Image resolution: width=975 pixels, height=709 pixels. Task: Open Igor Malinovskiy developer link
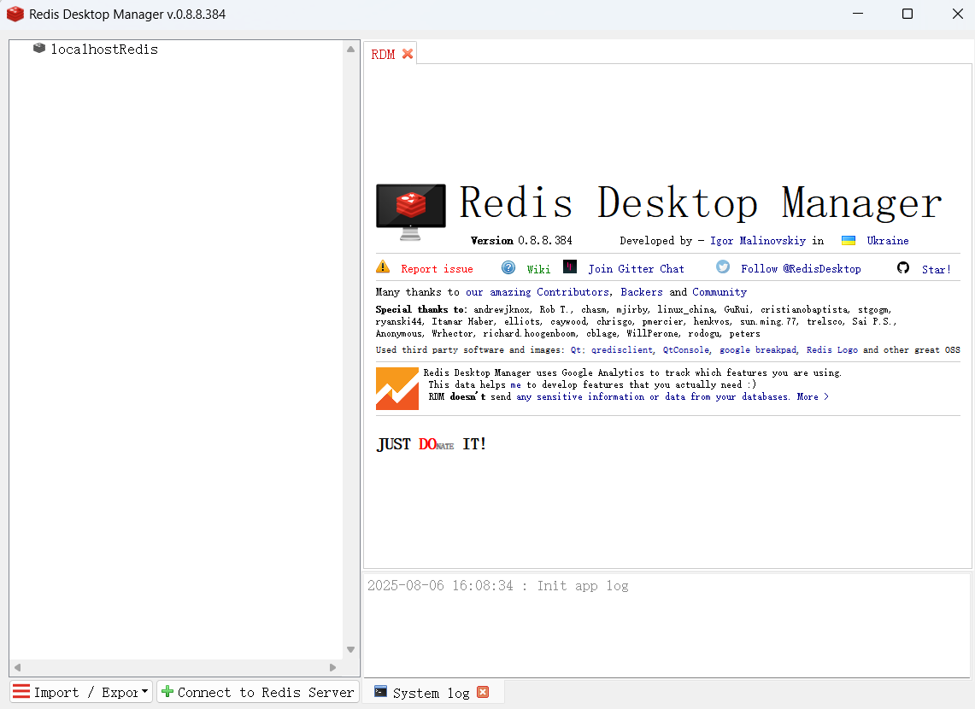(758, 241)
